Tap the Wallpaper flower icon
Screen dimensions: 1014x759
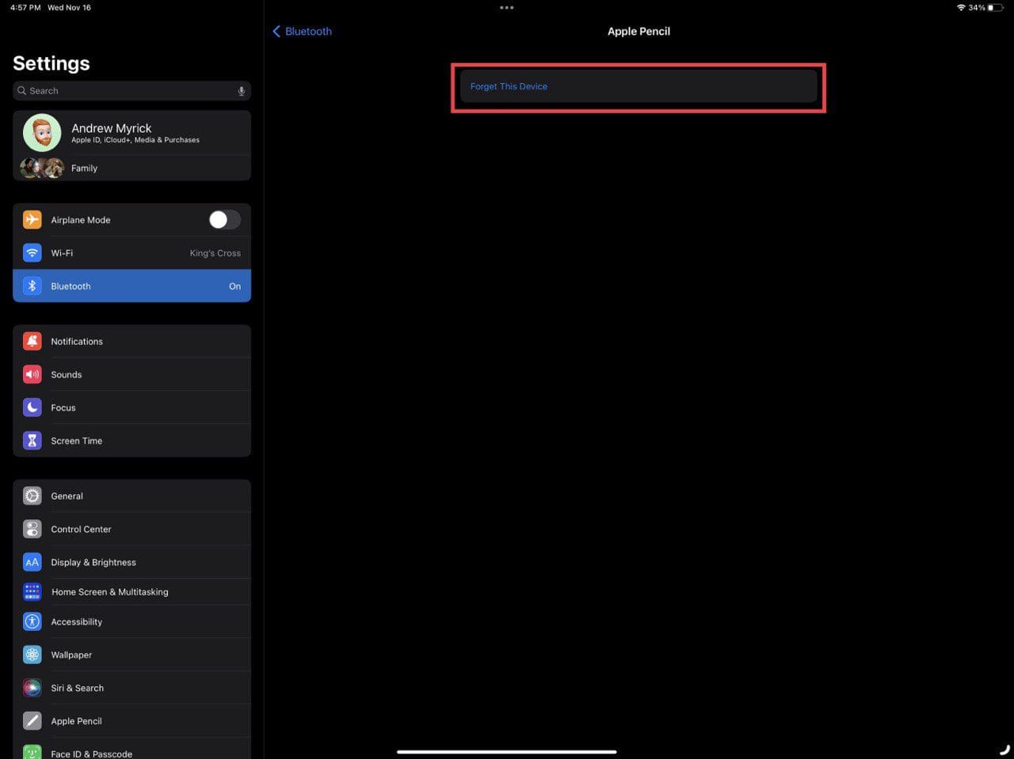coord(32,655)
